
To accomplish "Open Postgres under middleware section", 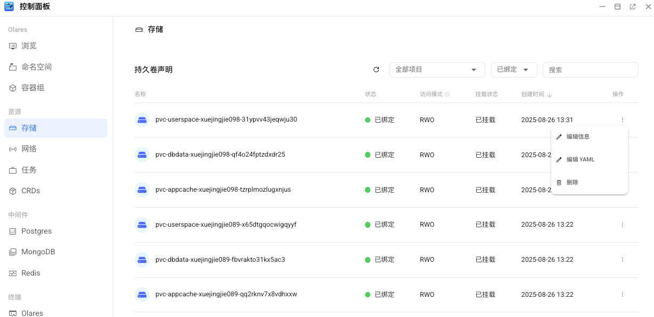I will [36, 231].
